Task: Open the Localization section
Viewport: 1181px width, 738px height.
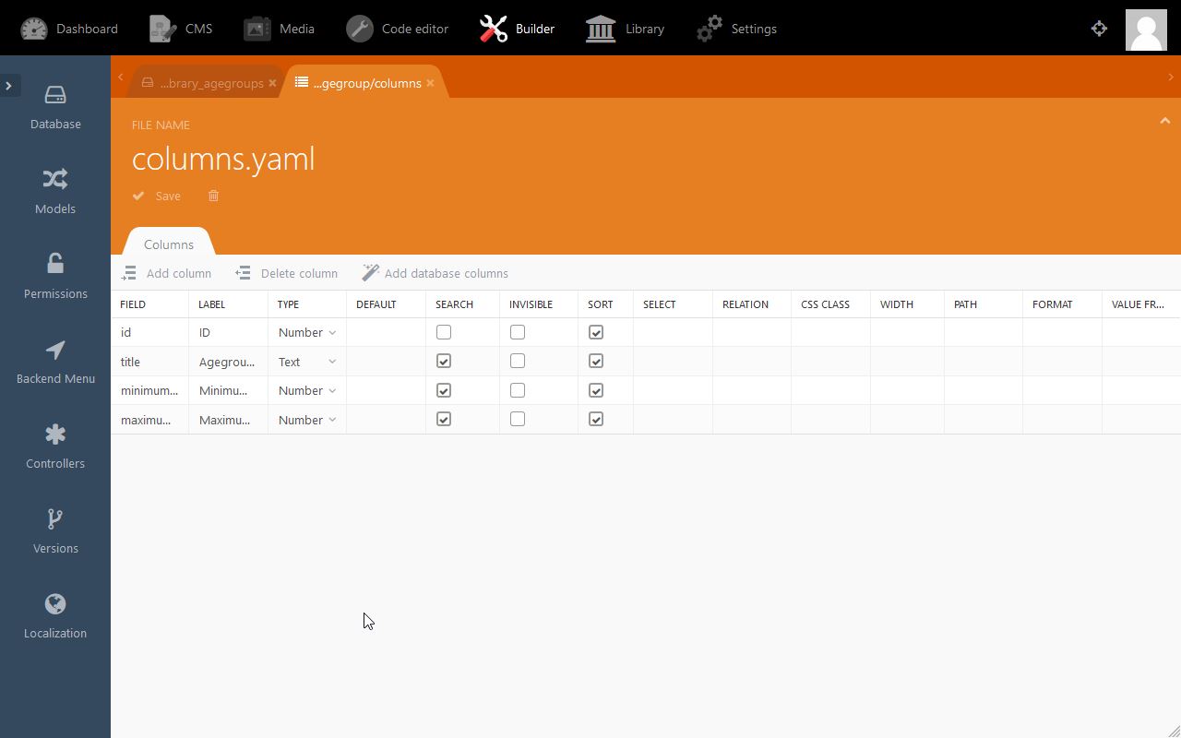Action: coord(55,616)
